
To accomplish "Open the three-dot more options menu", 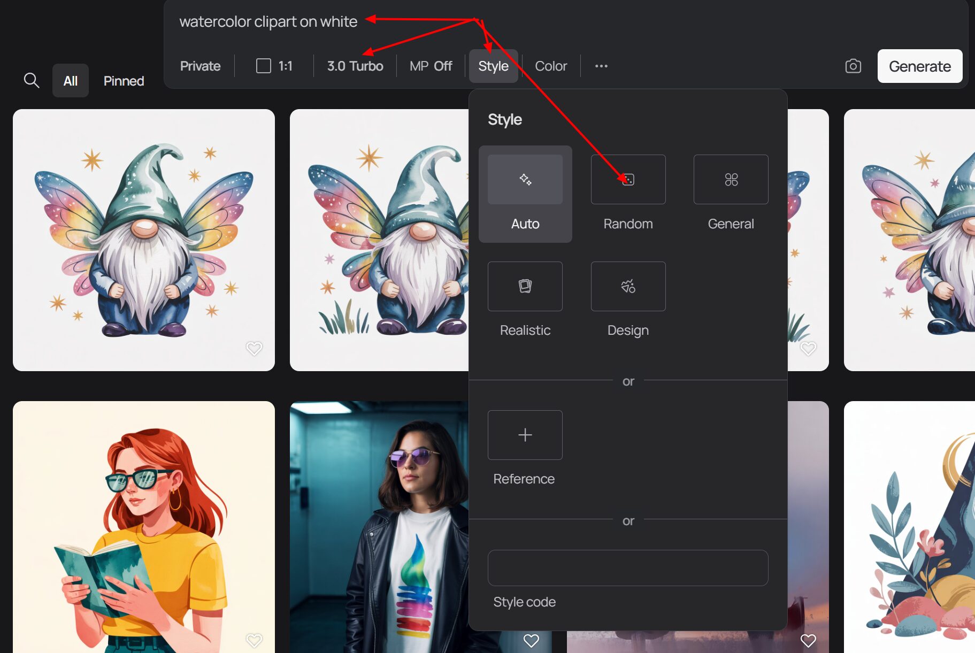I will [601, 66].
